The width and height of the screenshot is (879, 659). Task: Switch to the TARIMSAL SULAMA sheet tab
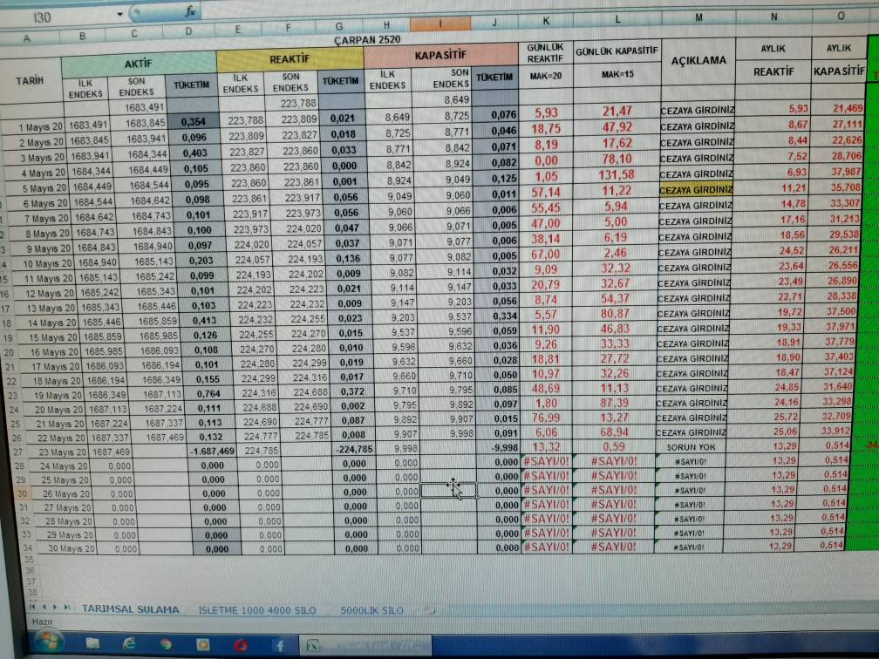point(131,609)
